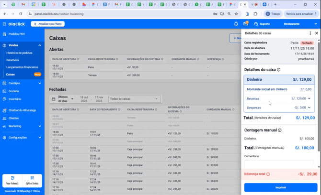Open the notifications bell icon
Viewport: 321px width, 195px height.
(x=236, y=24)
